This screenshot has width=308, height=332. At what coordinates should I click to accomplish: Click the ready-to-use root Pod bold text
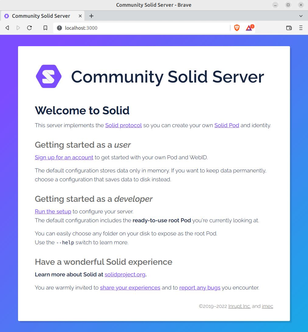(x=162, y=220)
